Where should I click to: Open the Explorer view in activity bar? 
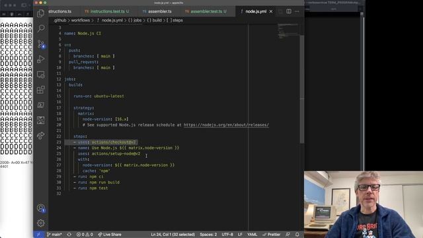[x=41, y=13]
